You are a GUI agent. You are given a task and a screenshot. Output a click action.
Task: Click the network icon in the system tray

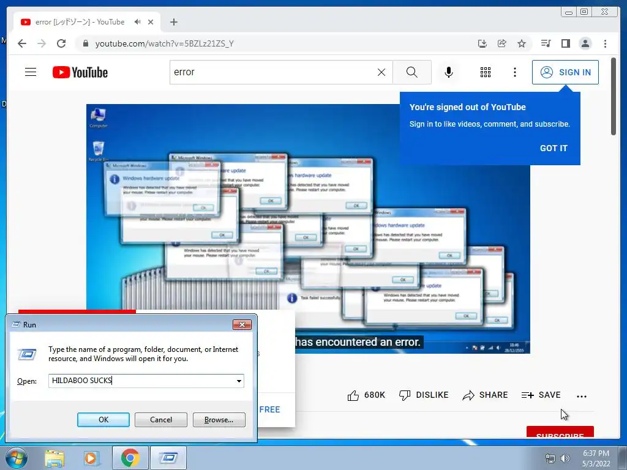(550, 458)
